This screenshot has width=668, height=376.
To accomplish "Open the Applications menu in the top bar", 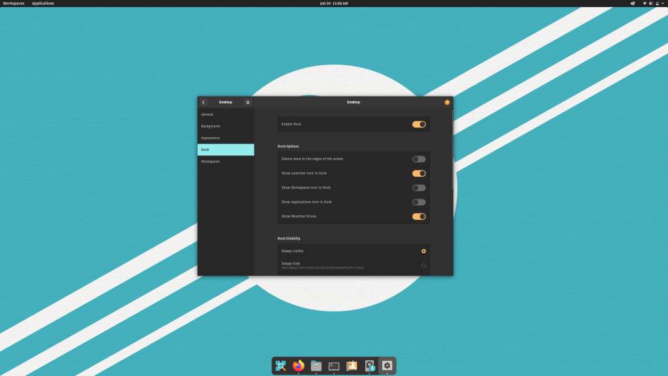I will pyautogui.click(x=42, y=3).
